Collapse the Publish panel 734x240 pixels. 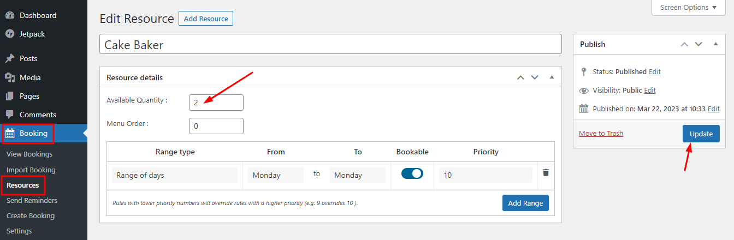click(x=715, y=44)
